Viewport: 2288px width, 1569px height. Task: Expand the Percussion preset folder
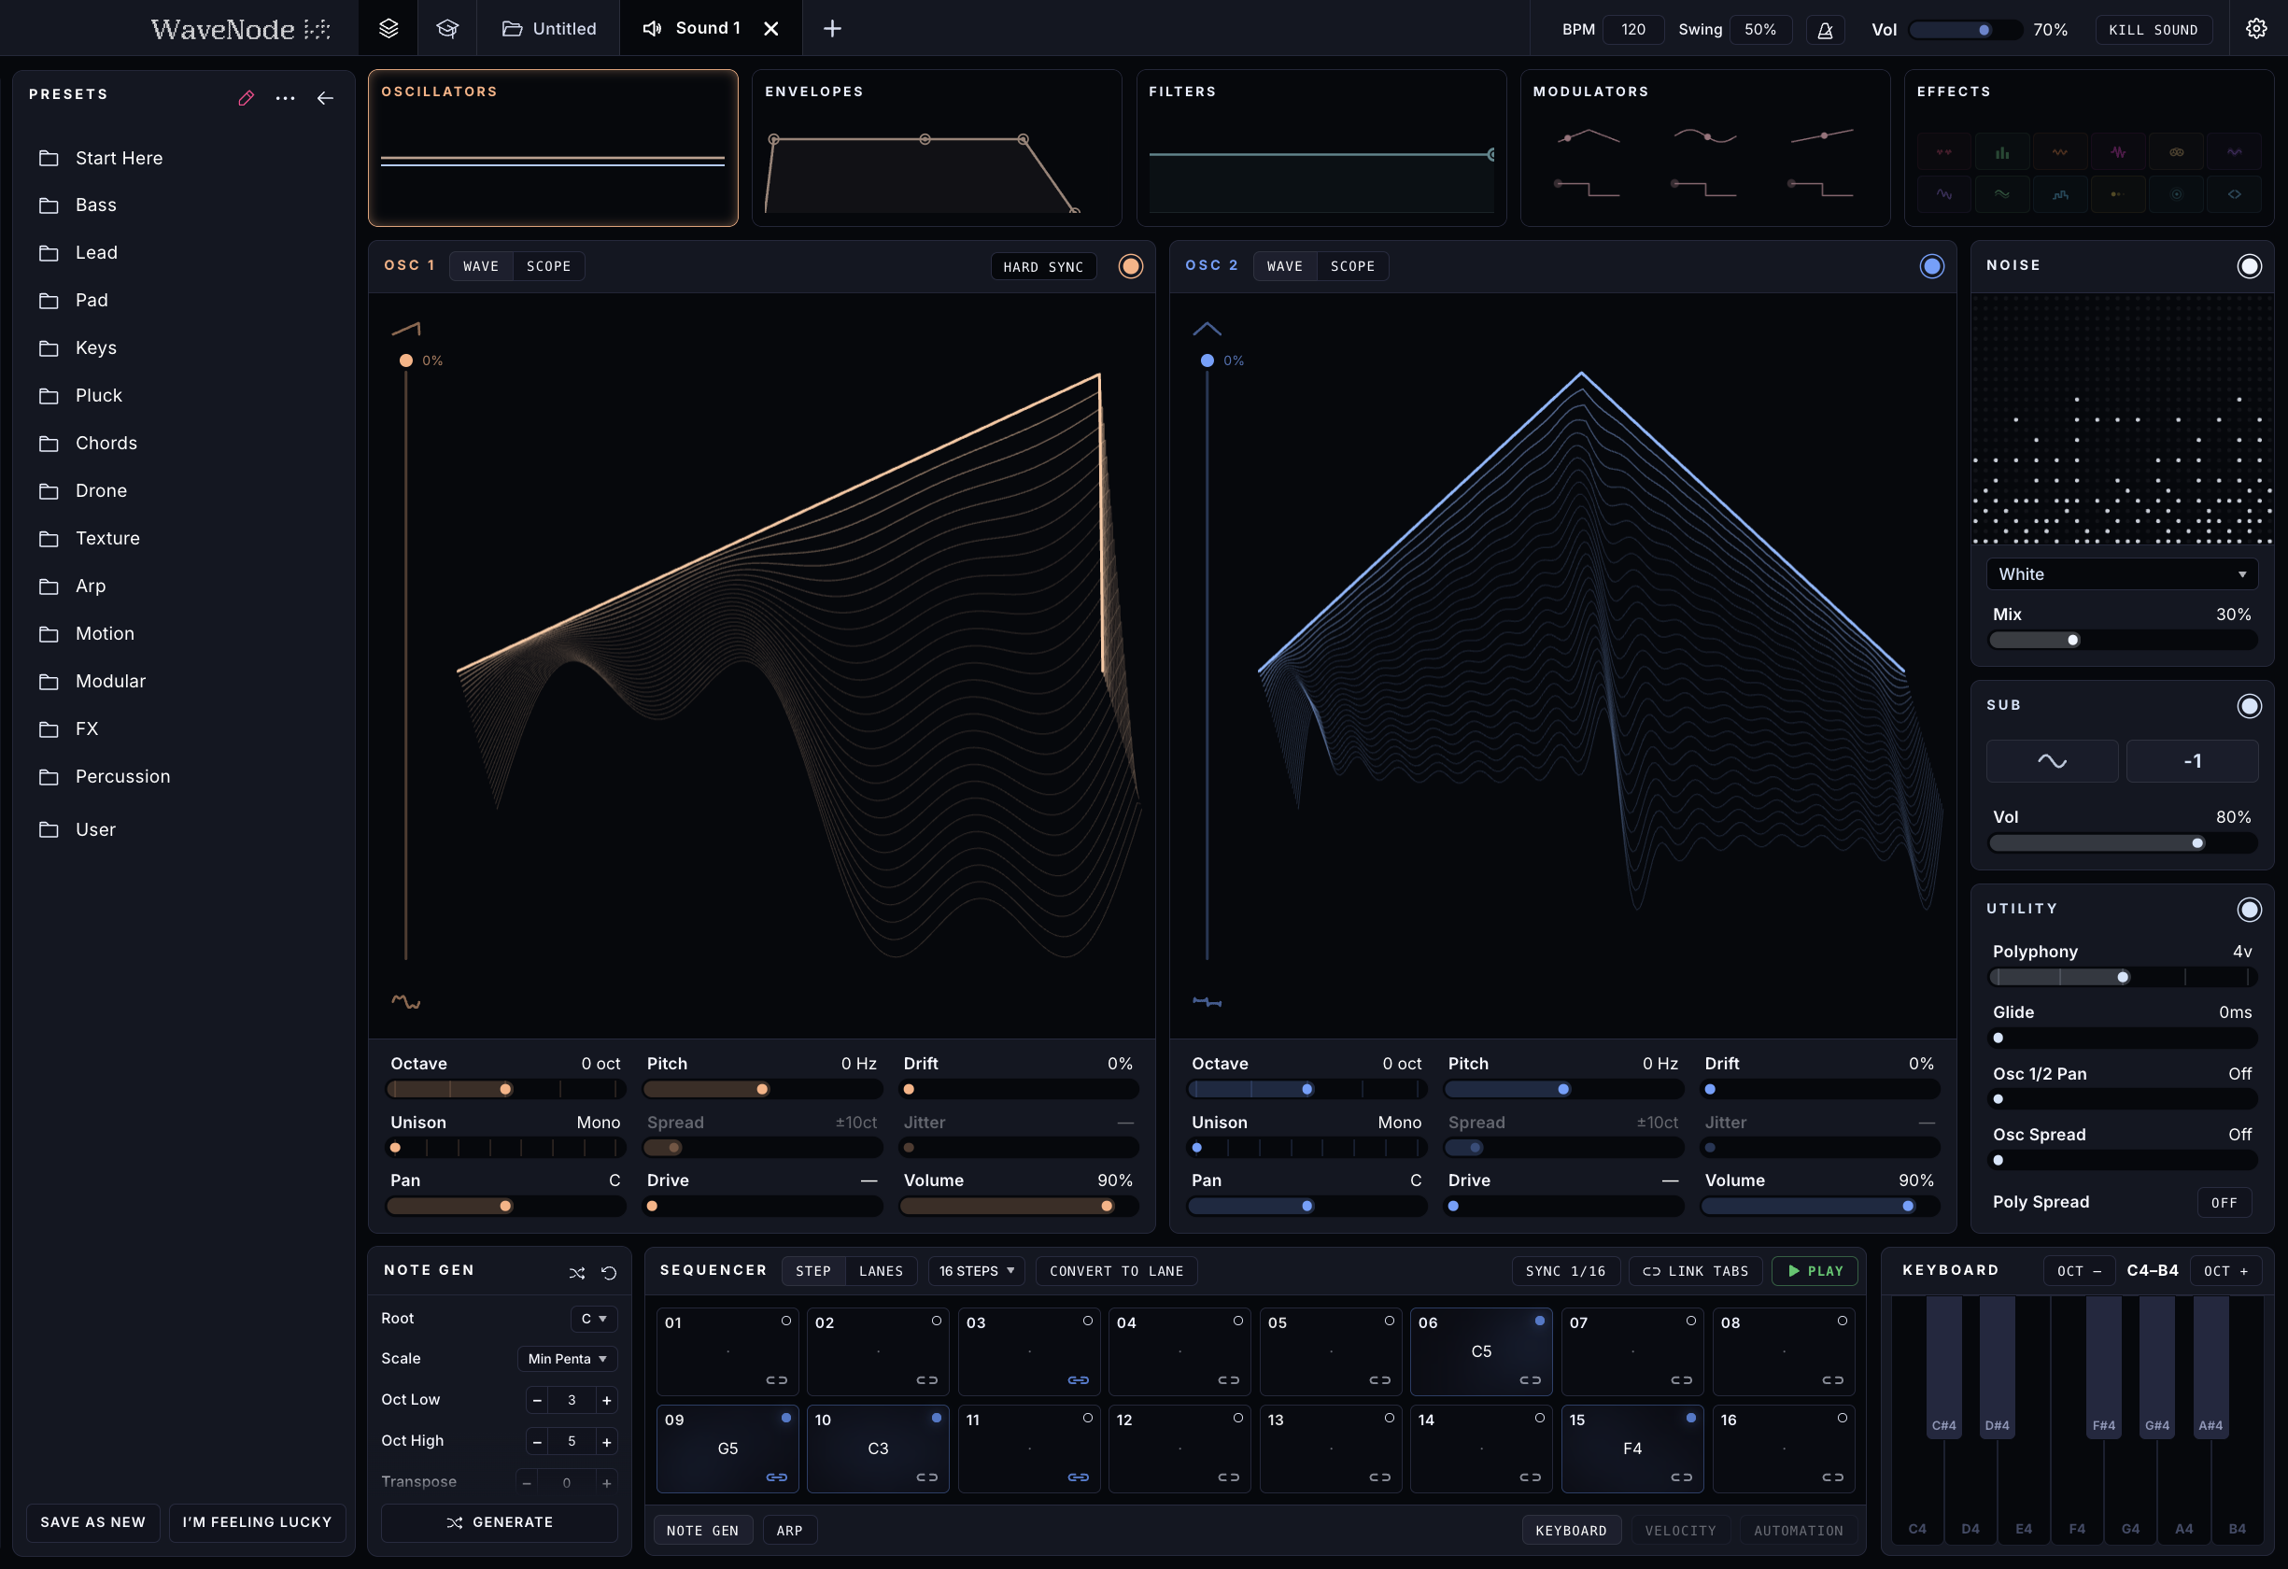[x=184, y=777]
